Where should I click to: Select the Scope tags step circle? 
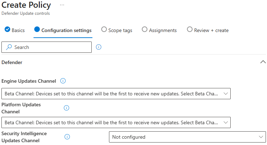click(x=104, y=29)
